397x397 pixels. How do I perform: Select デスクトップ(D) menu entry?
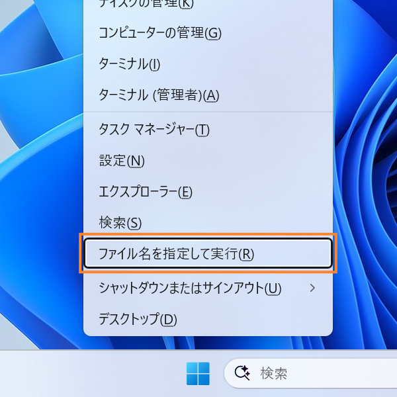point(208,320)
